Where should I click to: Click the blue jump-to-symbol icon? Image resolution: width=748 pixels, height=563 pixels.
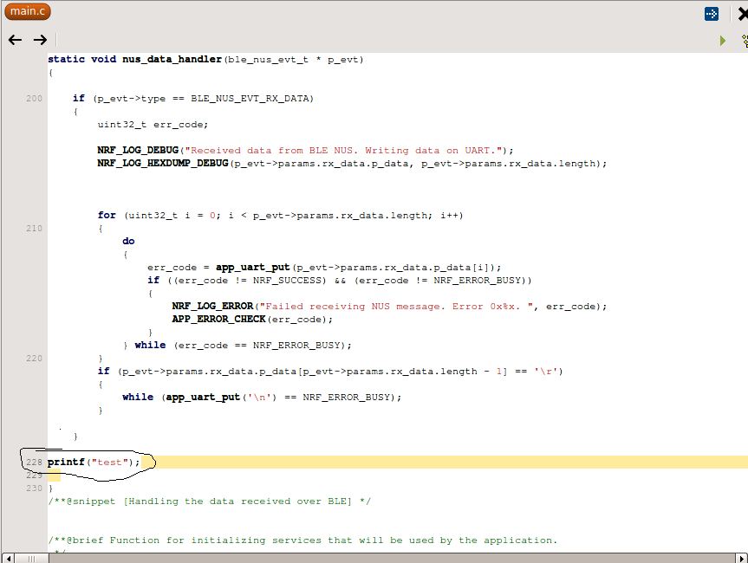pyautogui.click(x=712, y=14)
